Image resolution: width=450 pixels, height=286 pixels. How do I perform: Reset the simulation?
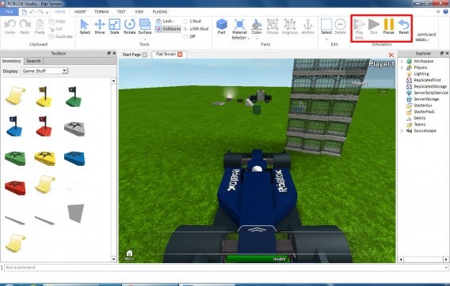coord(404,27)
